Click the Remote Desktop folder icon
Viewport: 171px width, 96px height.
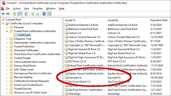[x=11, y=77]
